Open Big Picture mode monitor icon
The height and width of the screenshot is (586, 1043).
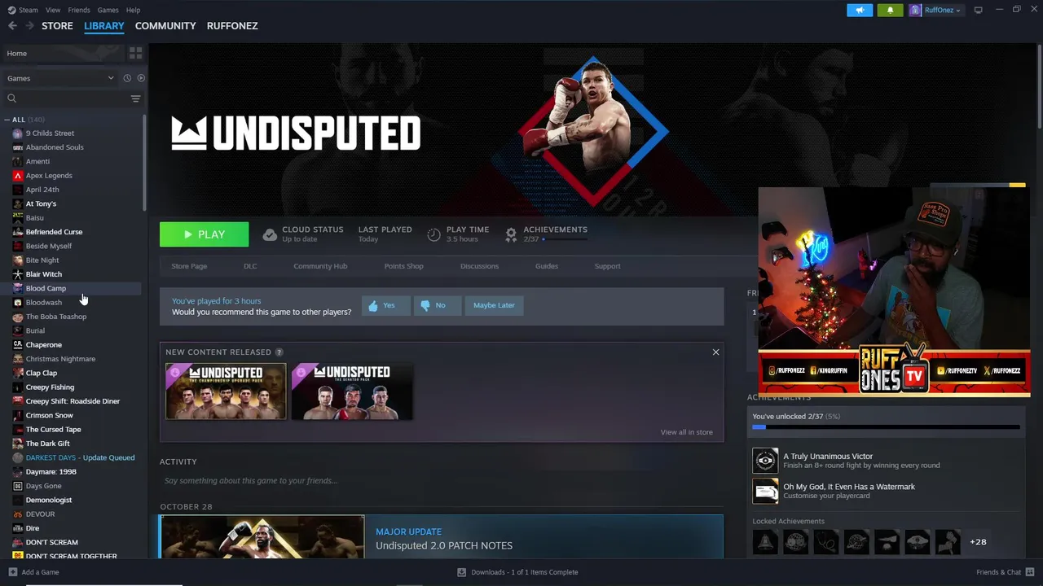click(978, 10)
